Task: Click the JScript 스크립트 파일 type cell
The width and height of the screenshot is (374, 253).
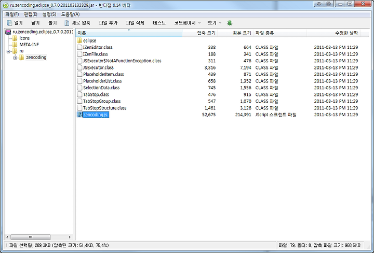Action: tap(276, 115)
